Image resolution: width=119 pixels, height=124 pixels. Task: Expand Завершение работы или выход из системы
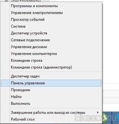(51, 113)
